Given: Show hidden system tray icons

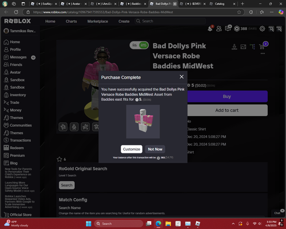Looking at the screenshot, I should click(233, 224).
